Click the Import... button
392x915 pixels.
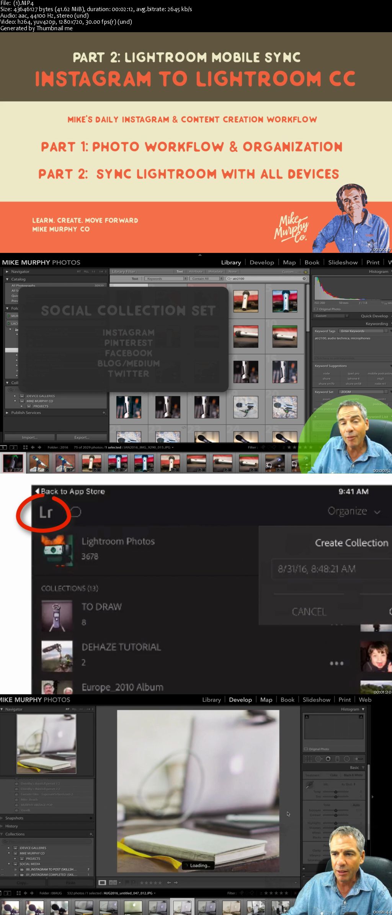(29, 437)
